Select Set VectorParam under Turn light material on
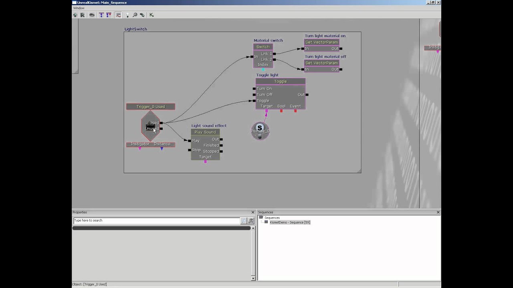The height and width of the screenshot is (288, 513). coord(322,42)
